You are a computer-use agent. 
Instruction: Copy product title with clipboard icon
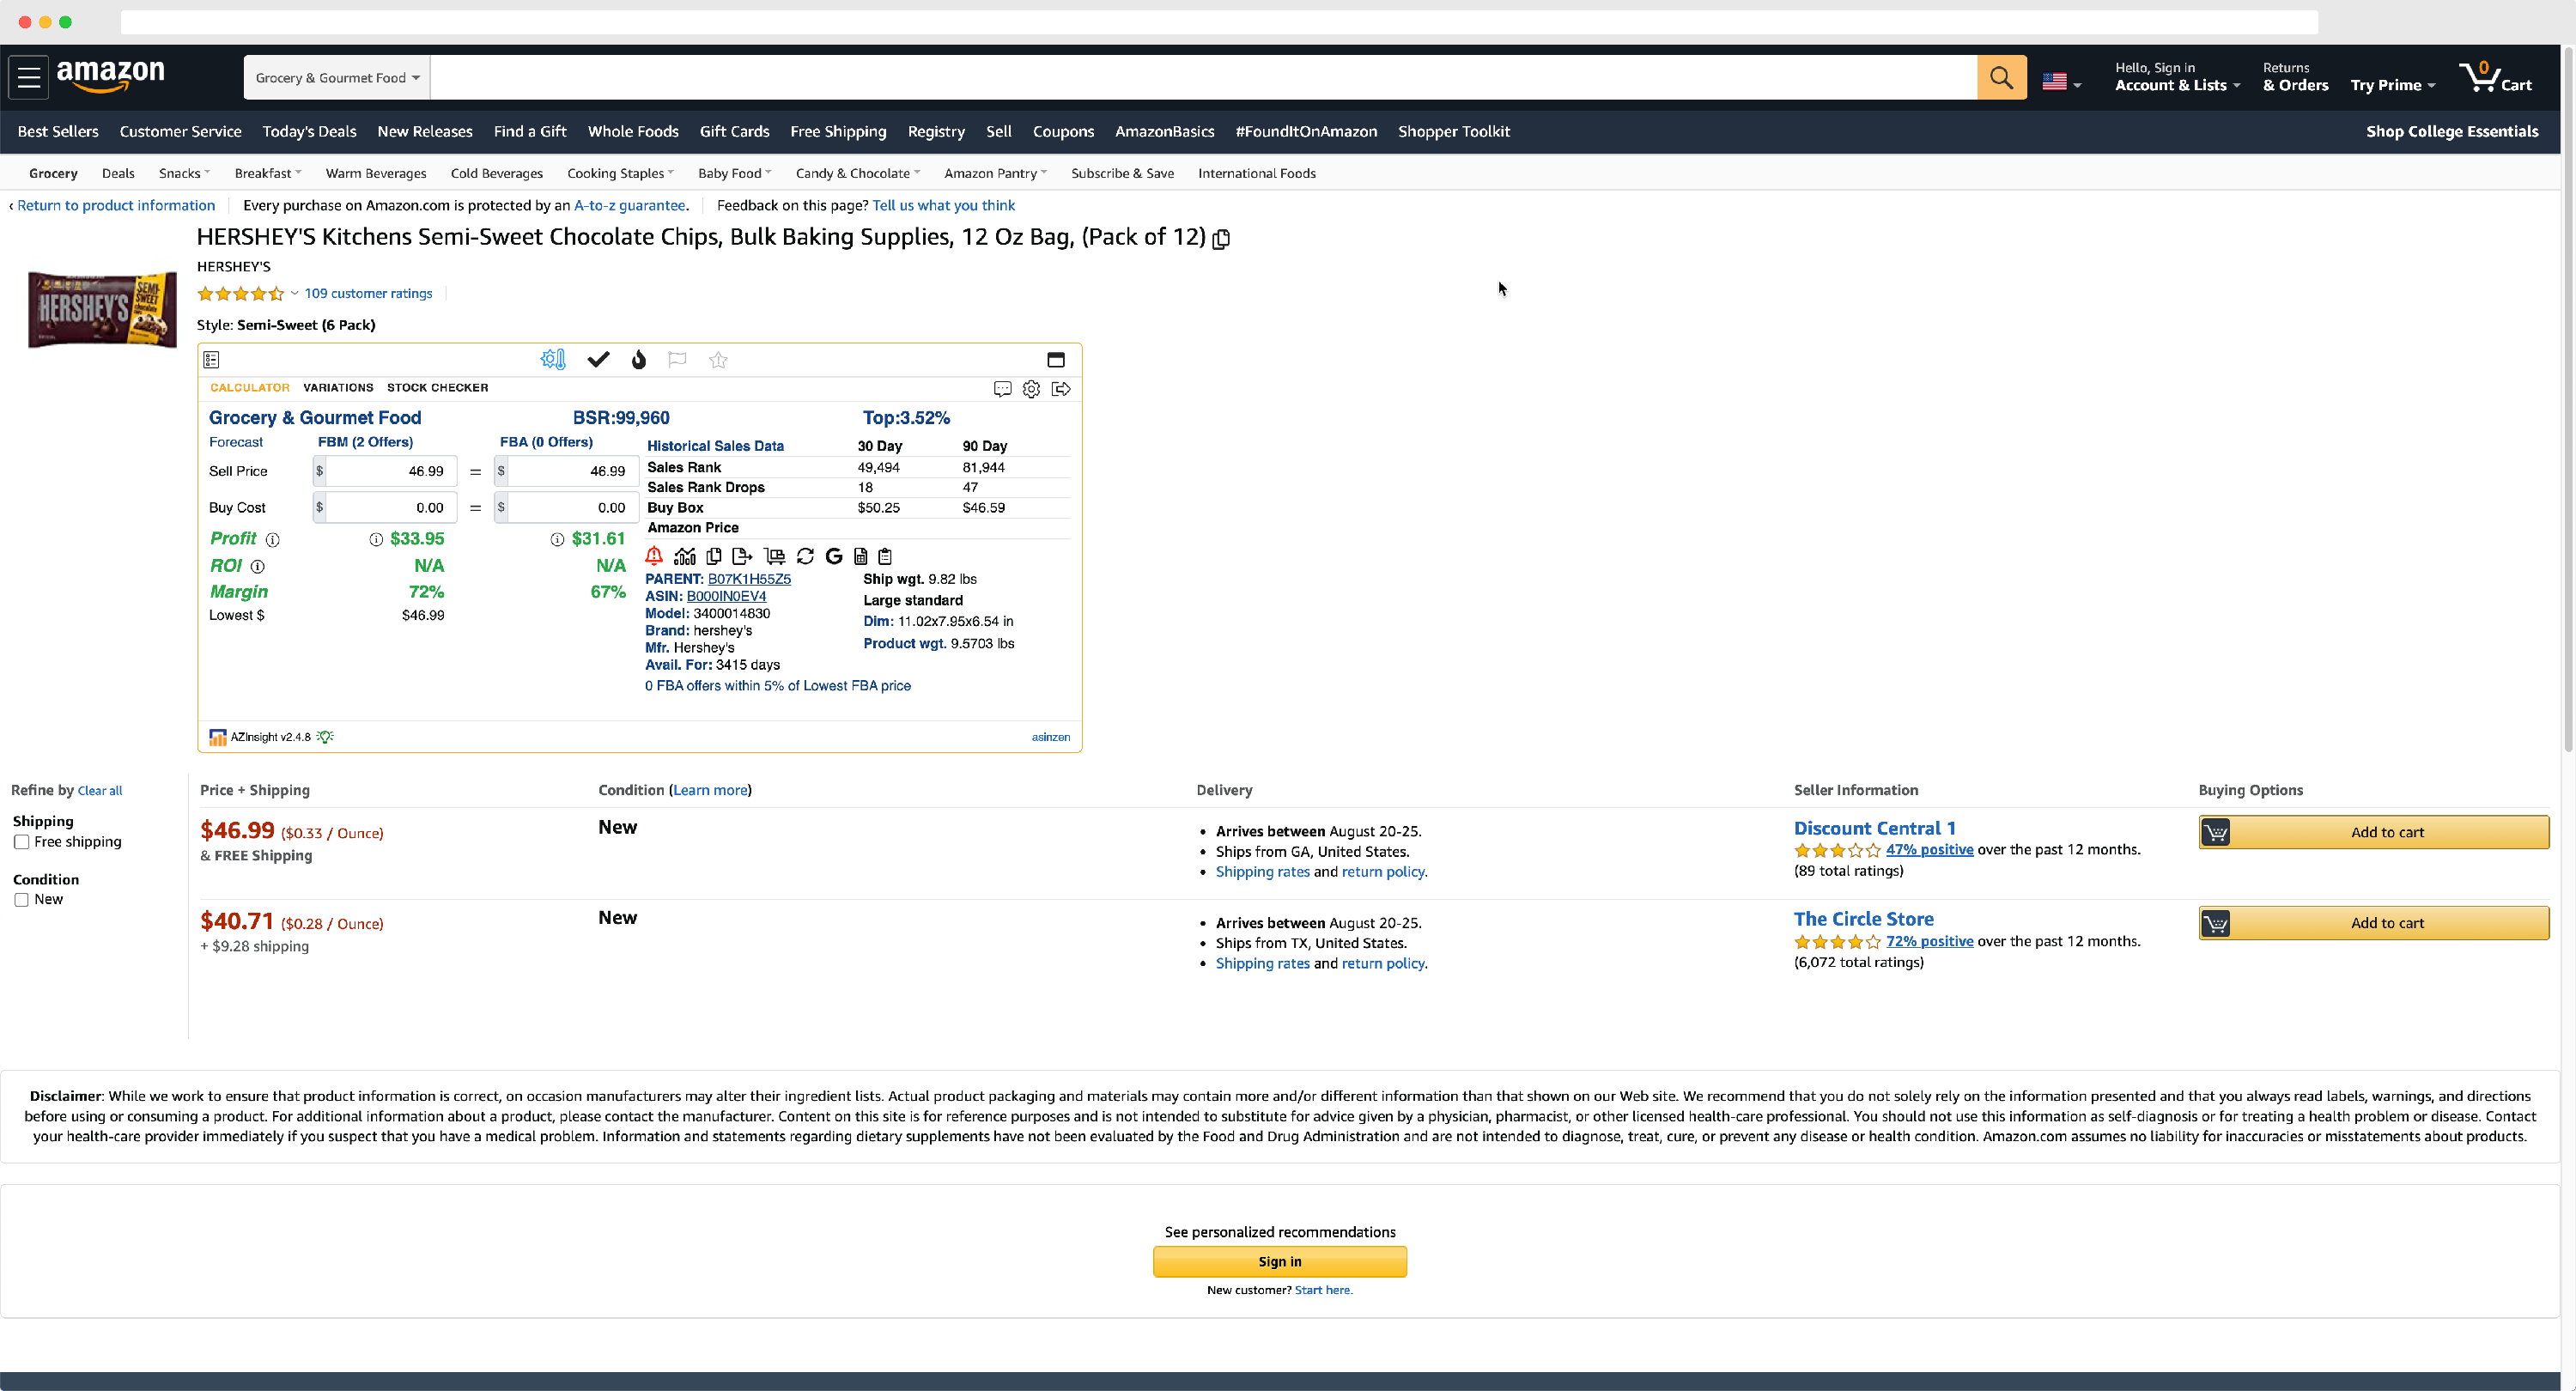[1221, 239]
